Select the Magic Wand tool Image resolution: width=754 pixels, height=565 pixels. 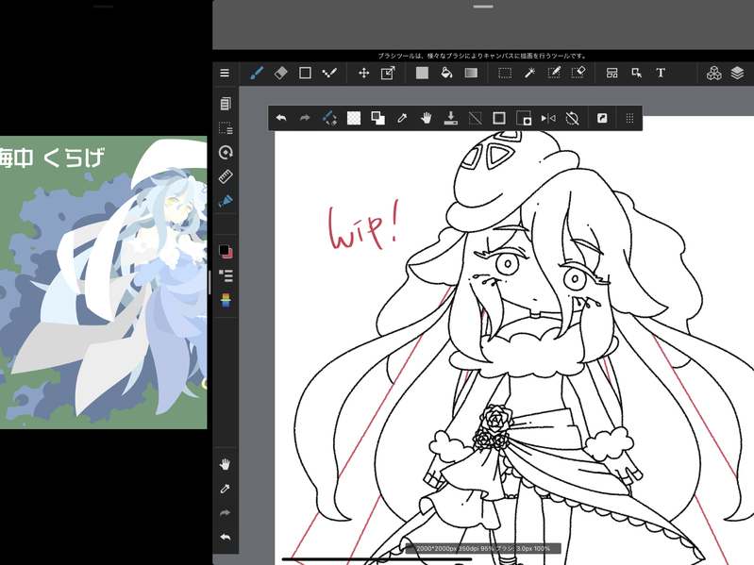529,73
